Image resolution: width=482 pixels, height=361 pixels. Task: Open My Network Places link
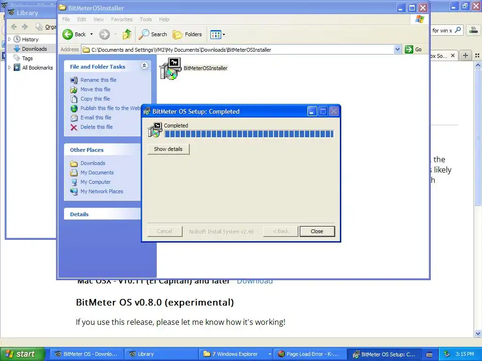coord(102,192)
